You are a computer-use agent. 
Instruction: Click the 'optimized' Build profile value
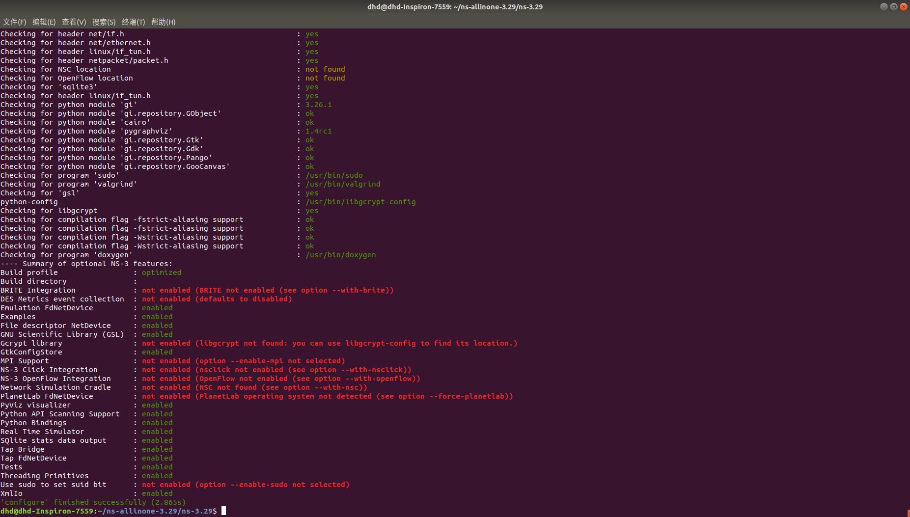[161, 272]
